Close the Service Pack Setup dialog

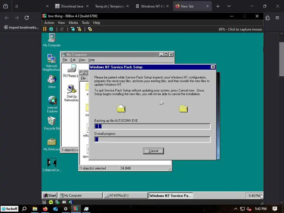213,67
